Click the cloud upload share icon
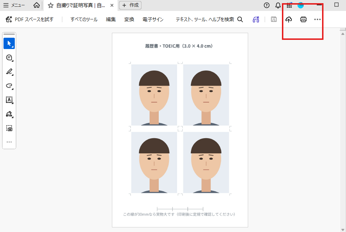 coord(289,19)
